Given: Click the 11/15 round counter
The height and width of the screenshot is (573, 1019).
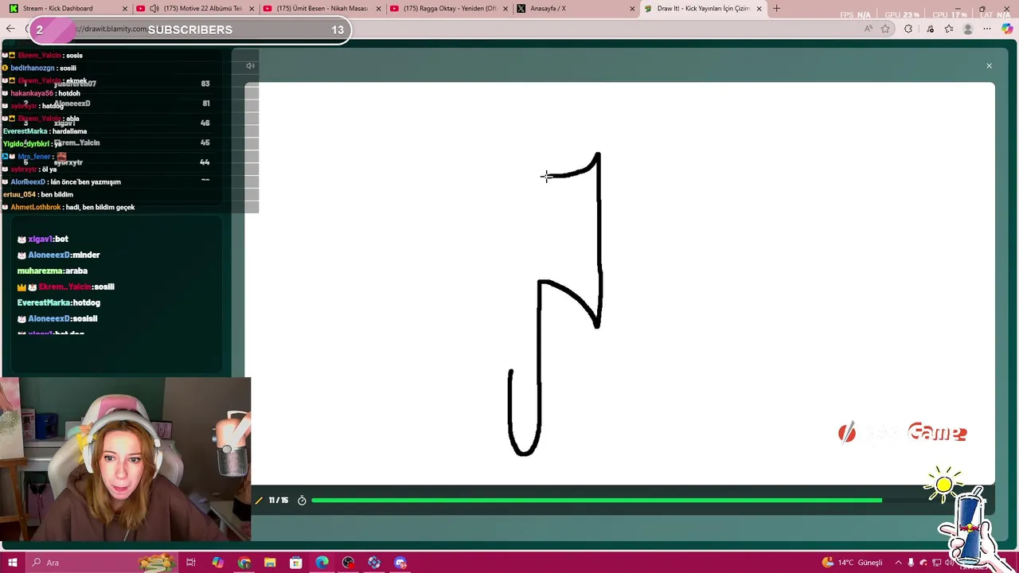Looking at the screenshot, I should (279, 501).
